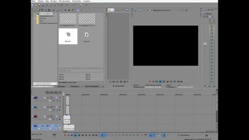
Task: Open compositing mode on video track 2
Action: pyautogui.click(x=54, y=110)
